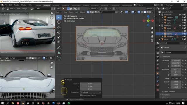Open the Render menu
Image resolution: width=187 pixels, height=105 pixels.
[16, 5]
